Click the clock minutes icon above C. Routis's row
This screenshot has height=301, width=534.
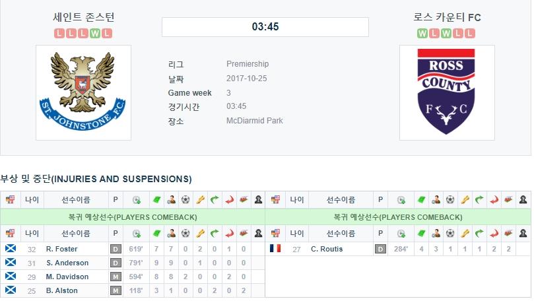pyautogui.click(x=401, y=233)
